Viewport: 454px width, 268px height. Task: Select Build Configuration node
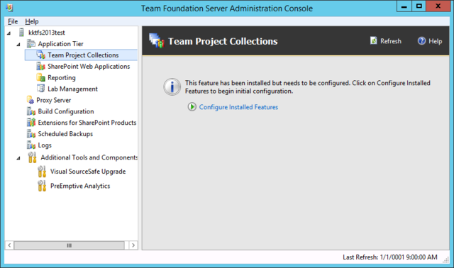coord(66,111)
